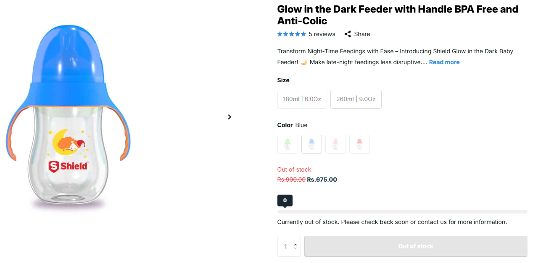
Task: Choose the pink bottle color swatch
Action: pos(335,144)
